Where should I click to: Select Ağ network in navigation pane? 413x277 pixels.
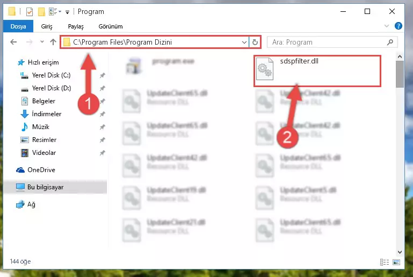pos(31,204)
